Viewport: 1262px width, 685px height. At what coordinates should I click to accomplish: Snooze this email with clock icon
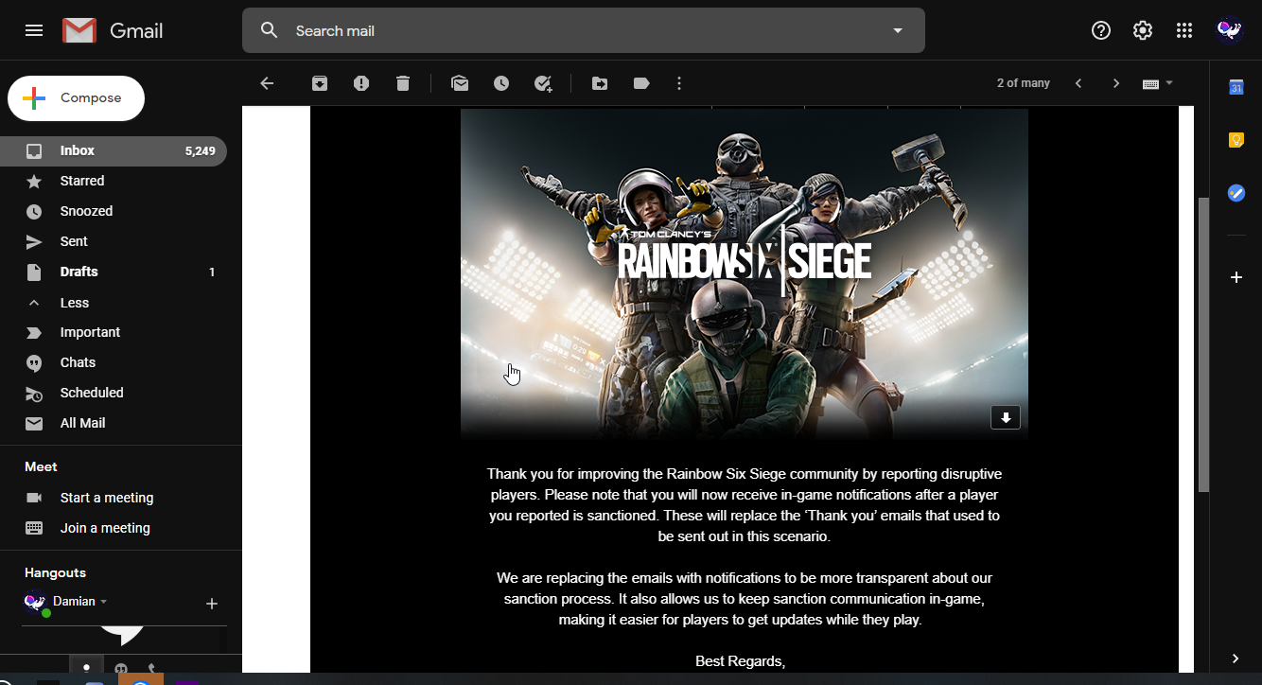(x=501, y=83)
